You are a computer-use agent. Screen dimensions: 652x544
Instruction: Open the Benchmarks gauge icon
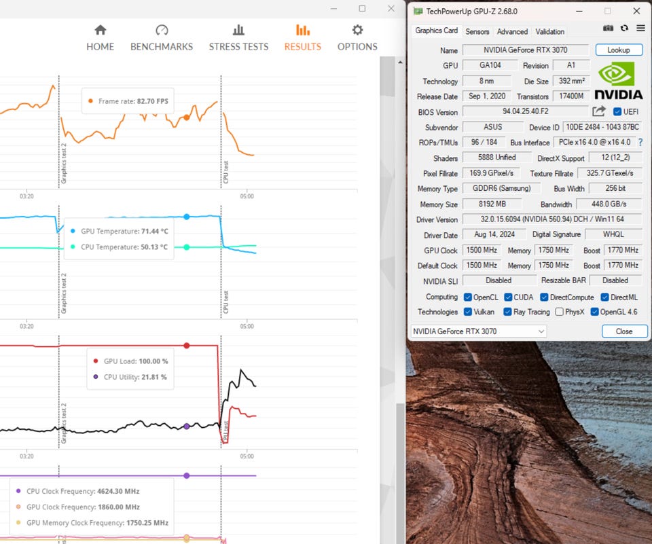click(x=162, y=31)
